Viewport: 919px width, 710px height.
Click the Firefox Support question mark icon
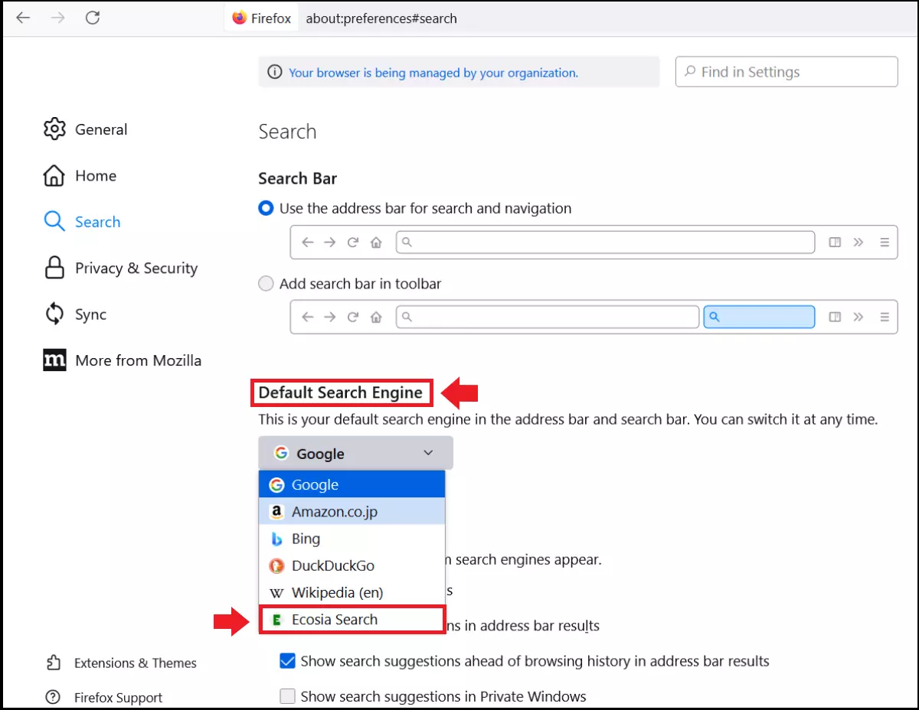[x=53, y=697]
